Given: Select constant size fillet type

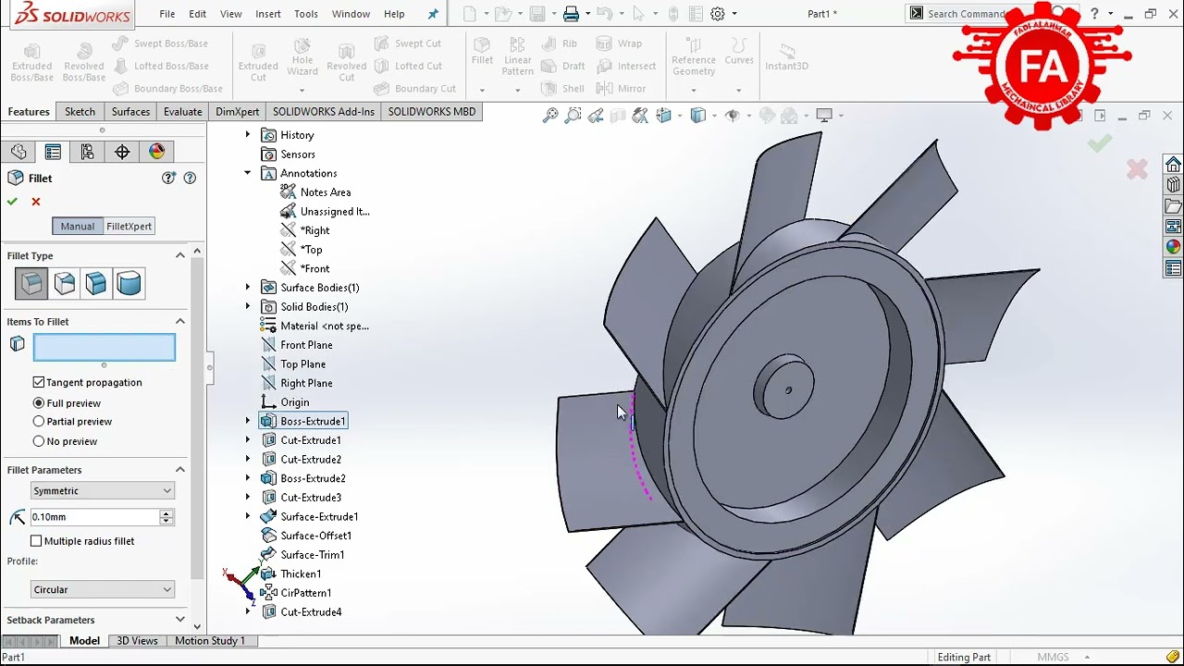Looking at the screenshot, I should tap(31, 283).
